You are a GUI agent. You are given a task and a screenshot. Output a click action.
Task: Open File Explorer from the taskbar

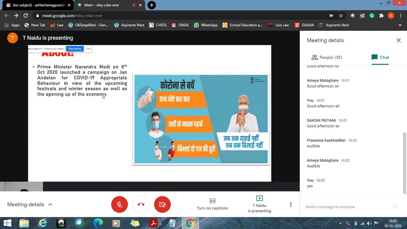coord(24,223)
